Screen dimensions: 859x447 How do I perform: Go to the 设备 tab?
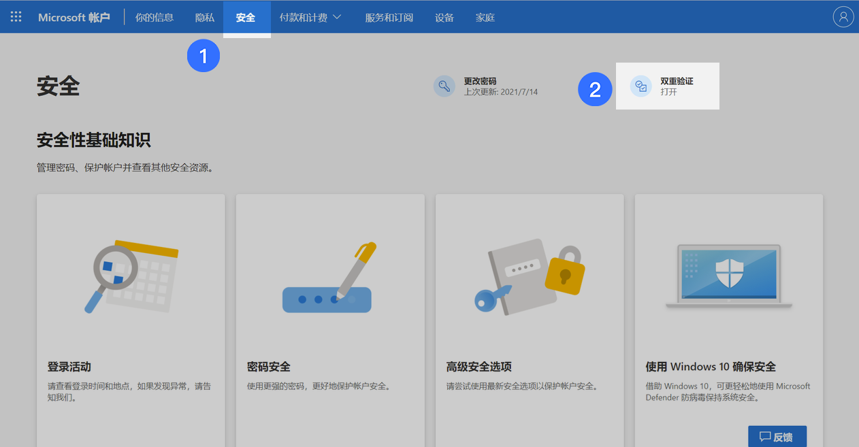[x=444, y=17]
